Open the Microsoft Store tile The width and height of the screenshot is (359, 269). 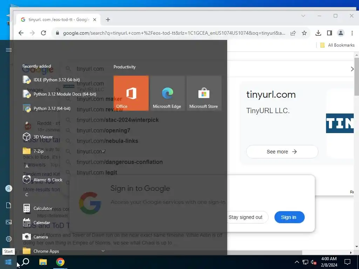204,93
